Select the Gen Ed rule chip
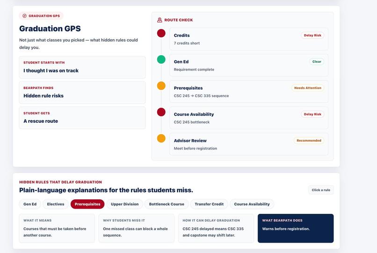 (x=30, y=204)
